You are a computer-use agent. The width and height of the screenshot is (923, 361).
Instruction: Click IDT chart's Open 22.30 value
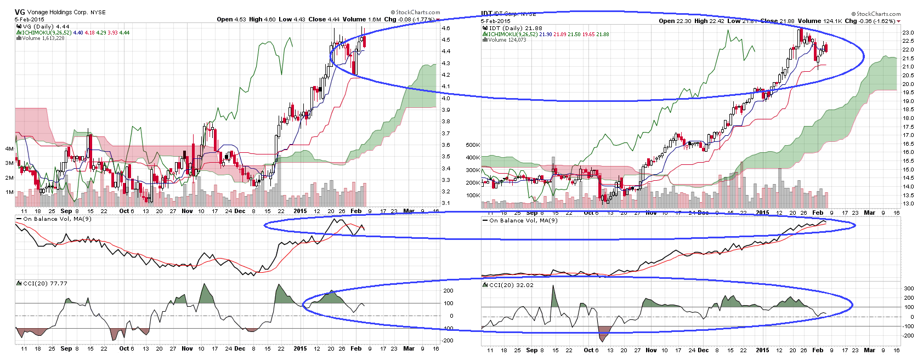(675, 21)
